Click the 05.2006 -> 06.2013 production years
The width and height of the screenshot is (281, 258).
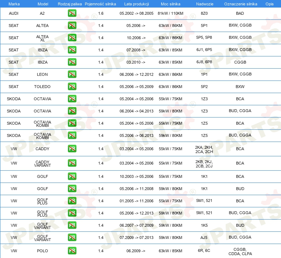click(137, 135)
